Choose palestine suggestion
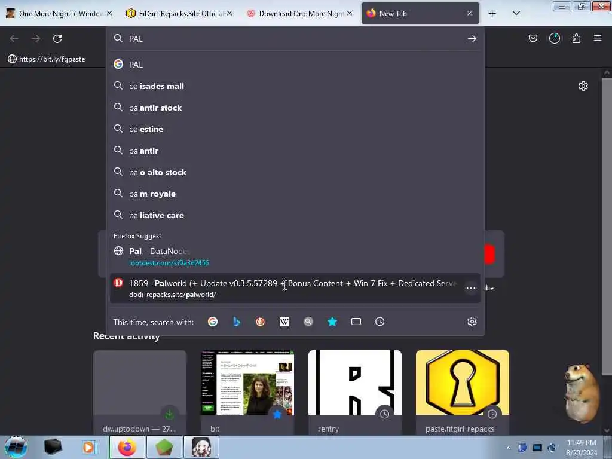Screen dimensions: 612x459 pos(295,129)
